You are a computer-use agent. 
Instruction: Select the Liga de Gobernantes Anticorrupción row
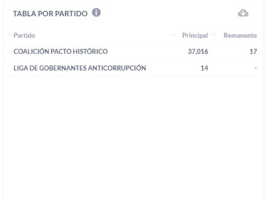point(80,68)
